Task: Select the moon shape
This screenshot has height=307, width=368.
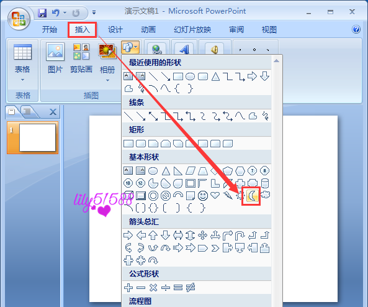Action: pyautogui.click(x=252, y=196)
